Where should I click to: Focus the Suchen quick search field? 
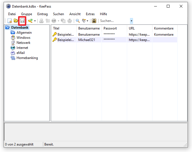115,21
